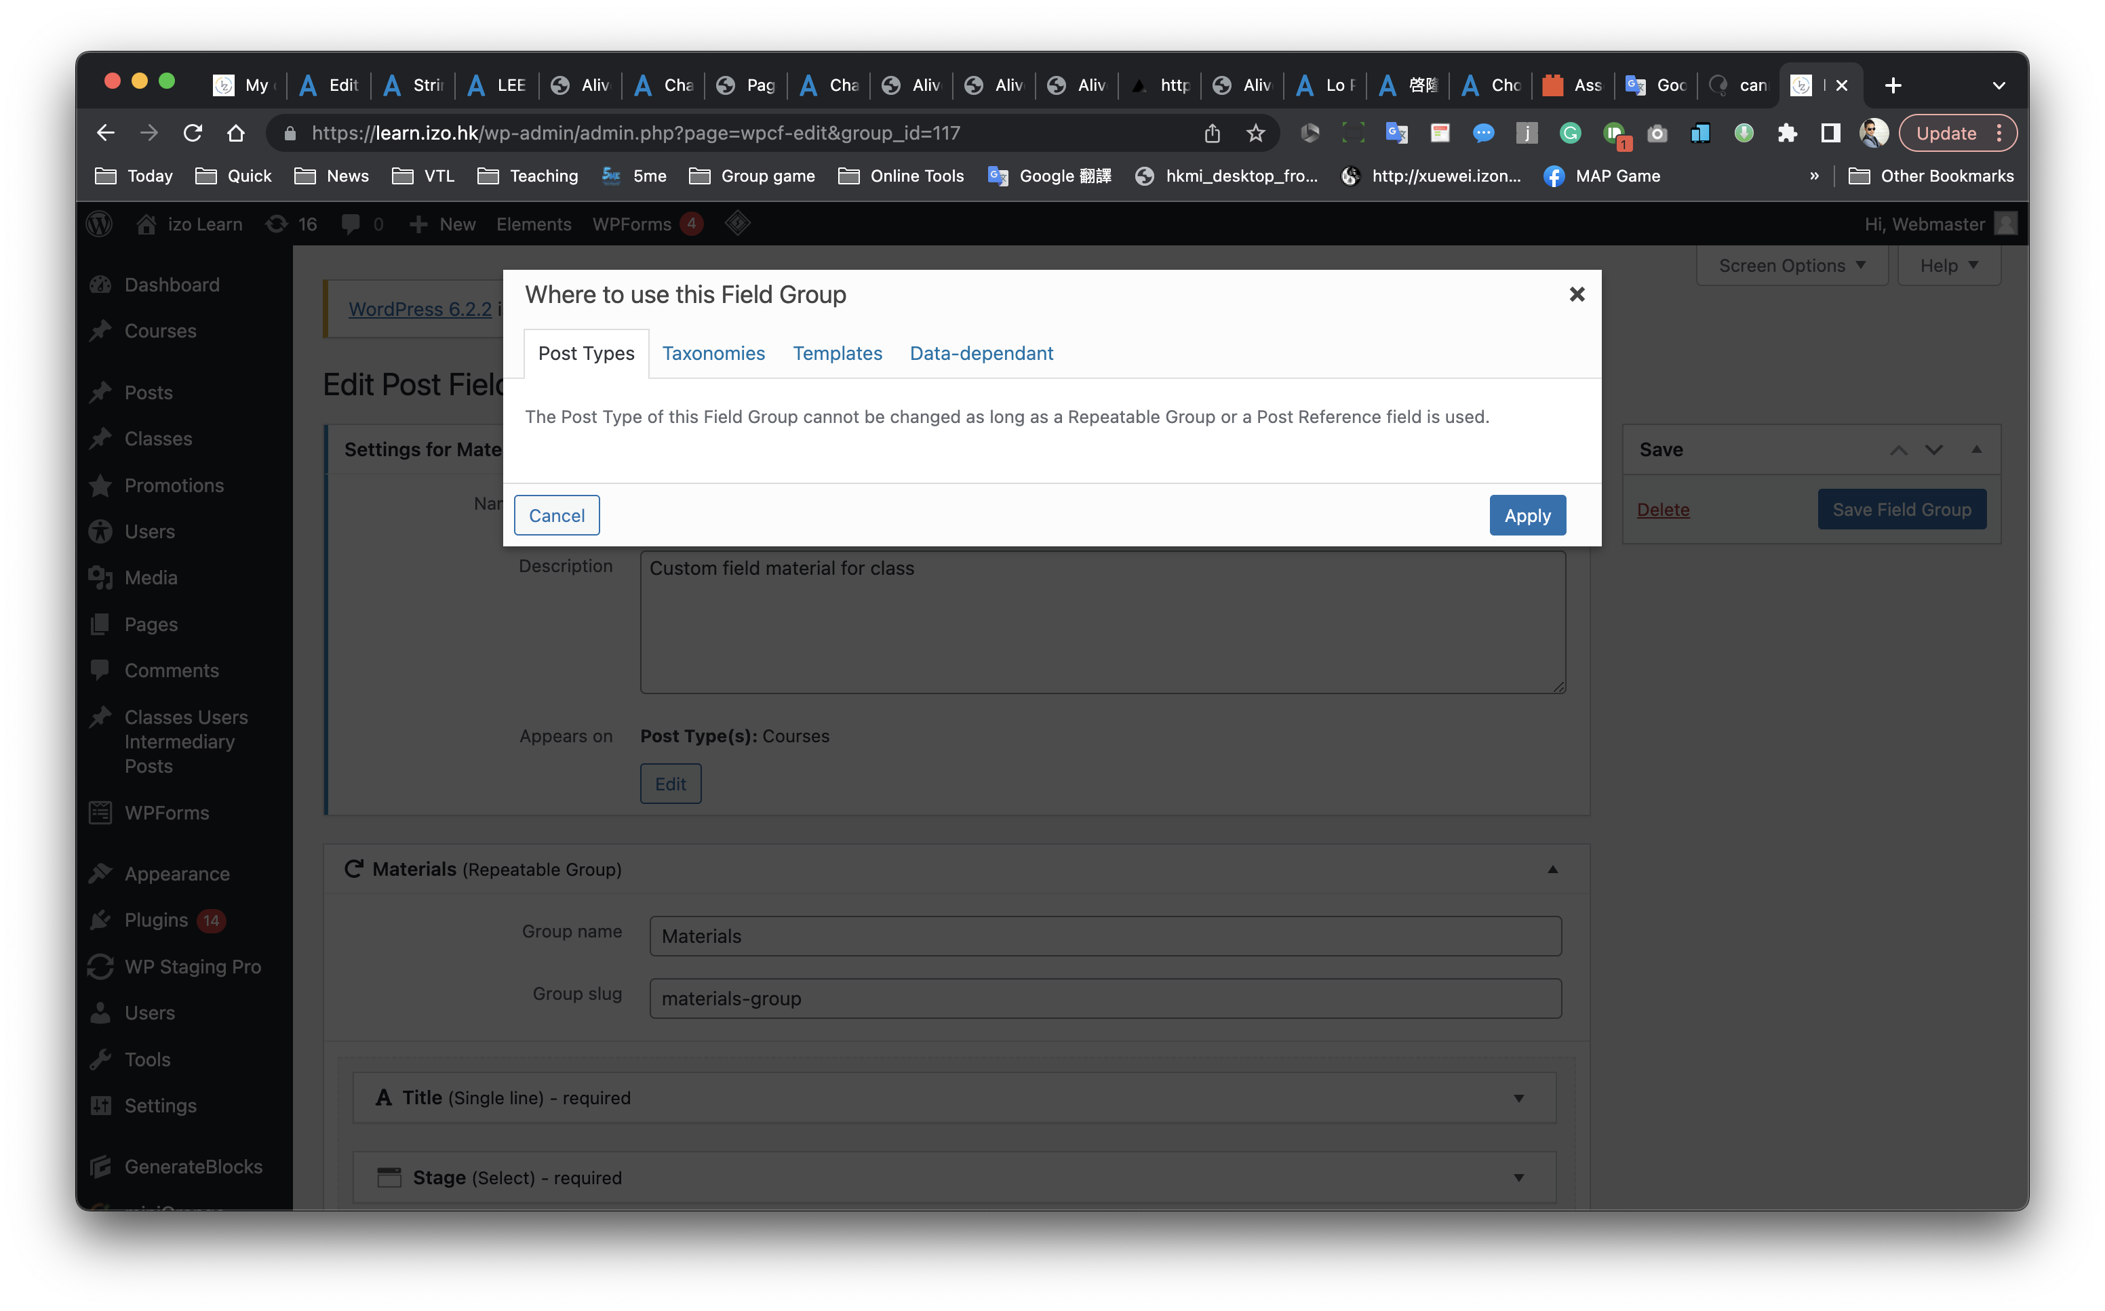This screenshot has width=2105, height=1311.
Task: Open Classes Users Intermediary Posts
Action: point(186,742)
